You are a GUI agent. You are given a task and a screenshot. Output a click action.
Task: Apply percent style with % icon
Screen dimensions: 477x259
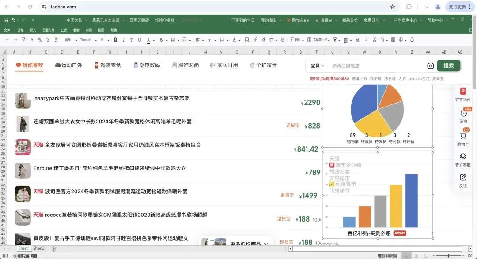point(40,40)
